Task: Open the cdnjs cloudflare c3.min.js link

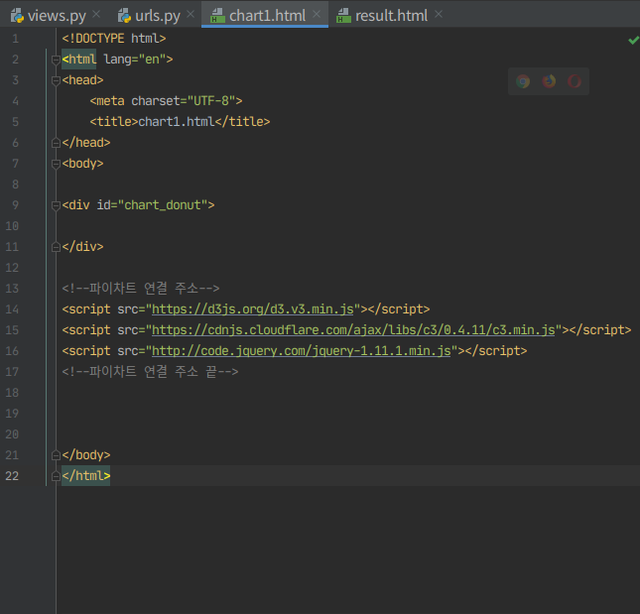Action: 353,330
